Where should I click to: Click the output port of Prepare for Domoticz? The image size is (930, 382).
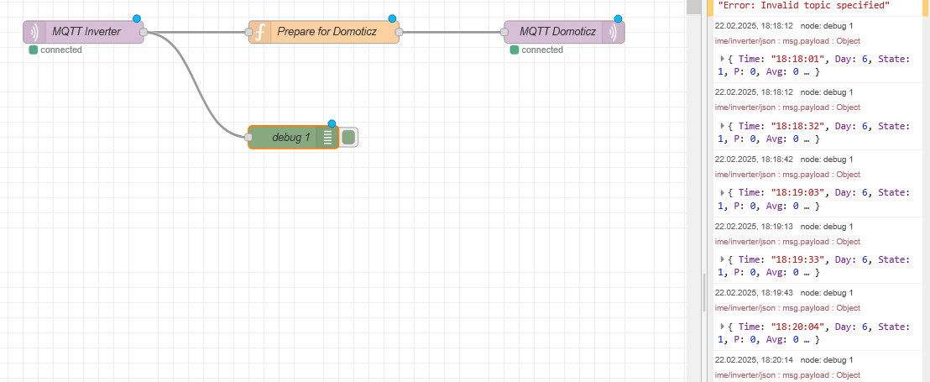[x=400, y=32]
